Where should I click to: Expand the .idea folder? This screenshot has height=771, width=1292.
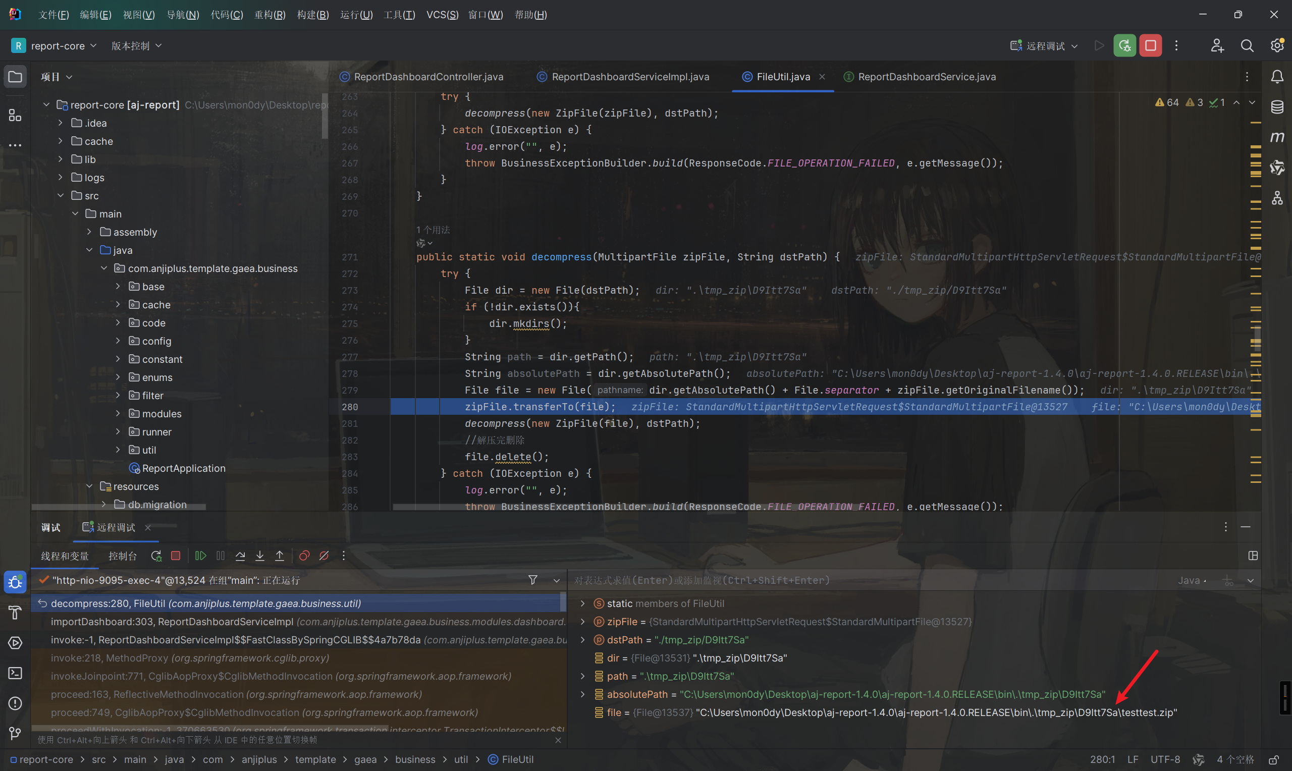tap(60, 123)
